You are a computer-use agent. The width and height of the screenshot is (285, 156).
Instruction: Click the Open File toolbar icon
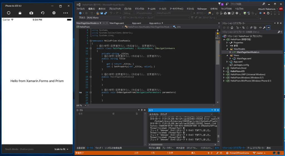(x=98, y=13)
